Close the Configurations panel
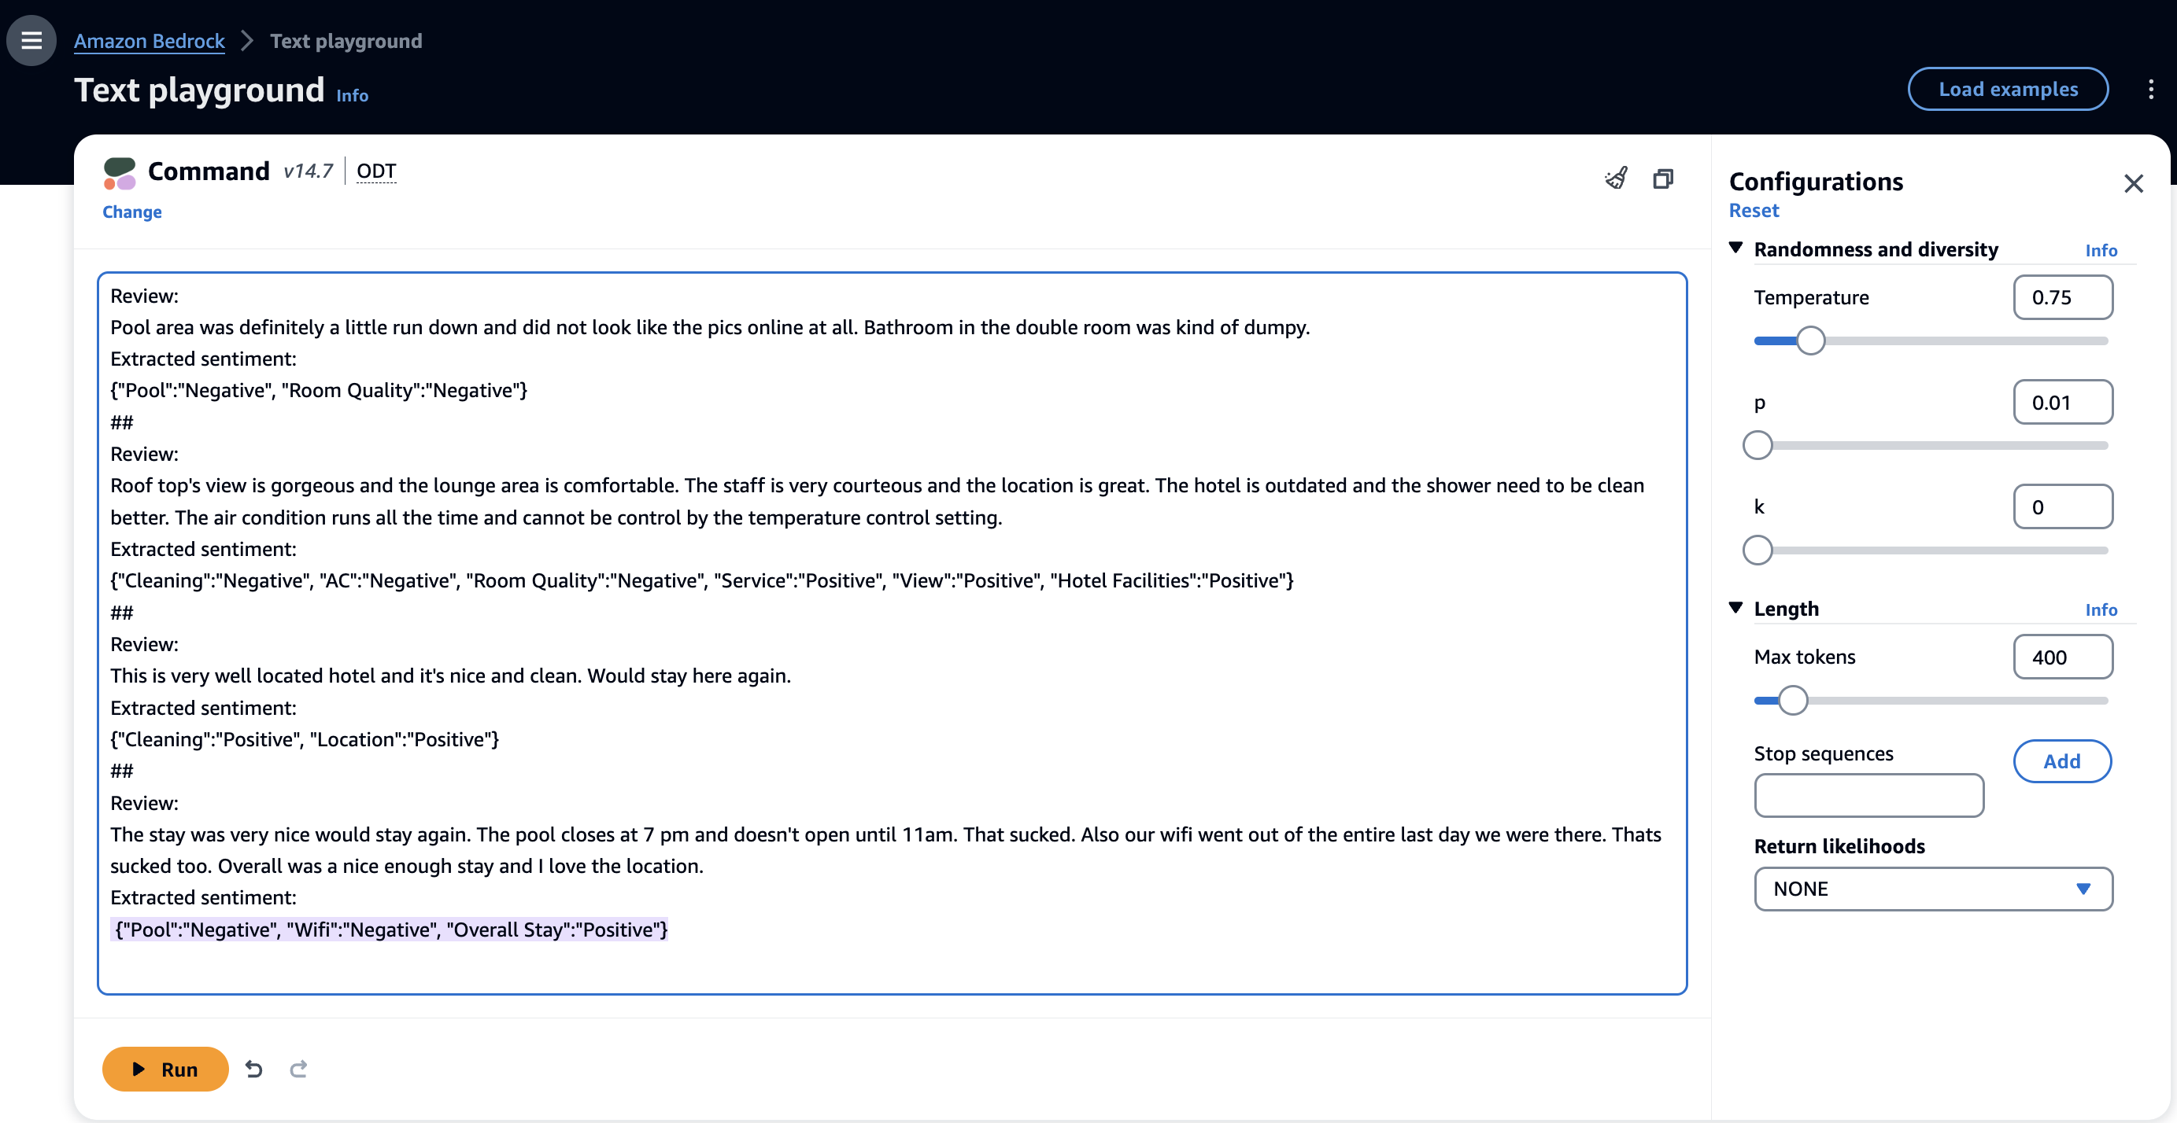This screenshot has width=2177, height=1123. coord(2133,183)
